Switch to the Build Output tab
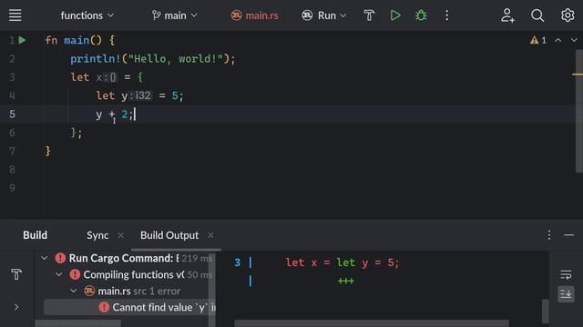The width and height of the screenshot is (583, 327). (169, 235)
